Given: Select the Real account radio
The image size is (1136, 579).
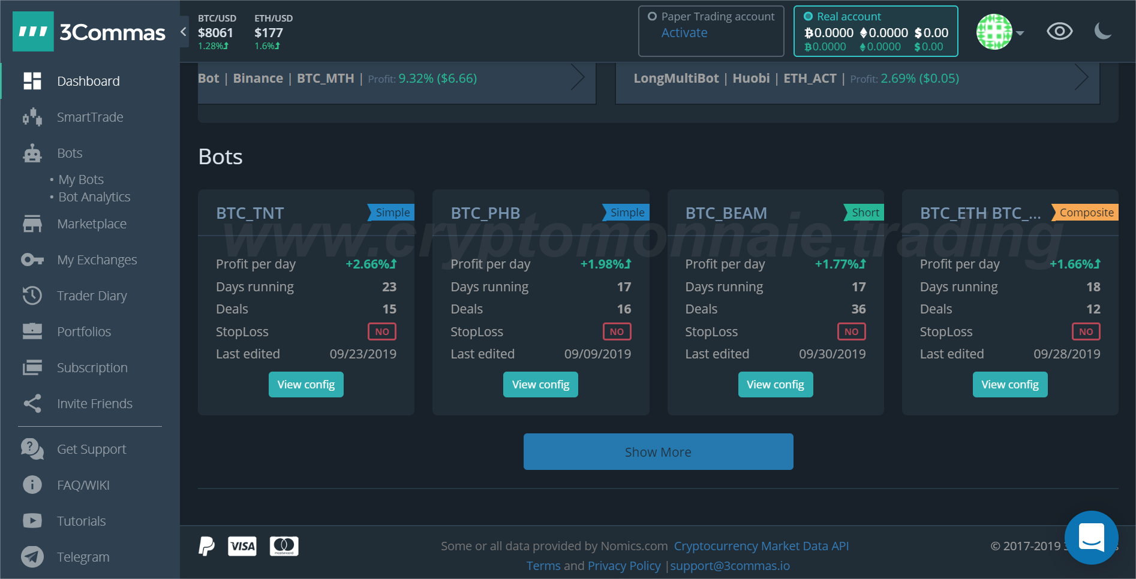Looking at the screenshot, I should click(x=808, y=17).
